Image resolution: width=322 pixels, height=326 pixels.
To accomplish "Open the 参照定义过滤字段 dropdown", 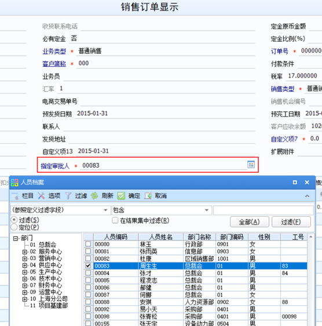I will 105,210.
